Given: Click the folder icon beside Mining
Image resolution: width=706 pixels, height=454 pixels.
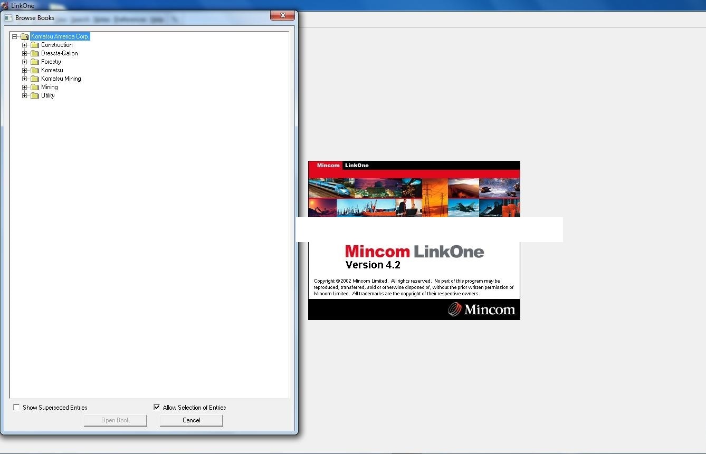Looking at the screenshot, I should click(35, 87).
